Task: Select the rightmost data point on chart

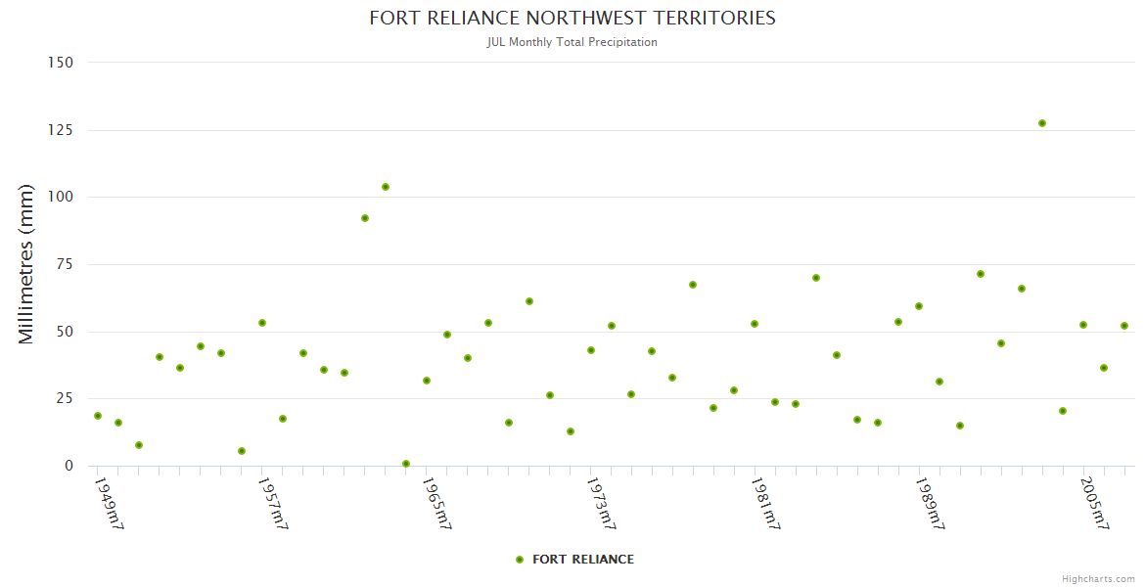Action: tap(1124, 326)
